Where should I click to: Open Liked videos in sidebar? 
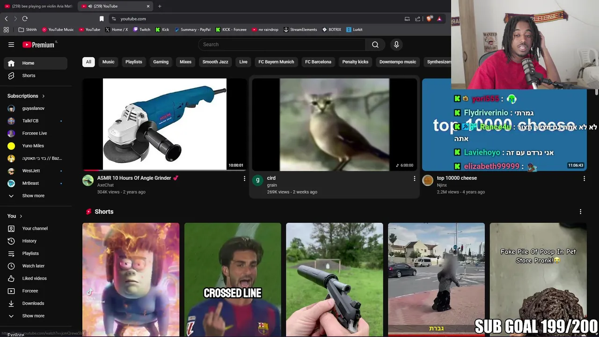(36, 278)
